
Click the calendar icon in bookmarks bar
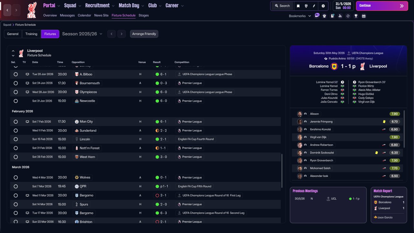(x=364, y=16)
